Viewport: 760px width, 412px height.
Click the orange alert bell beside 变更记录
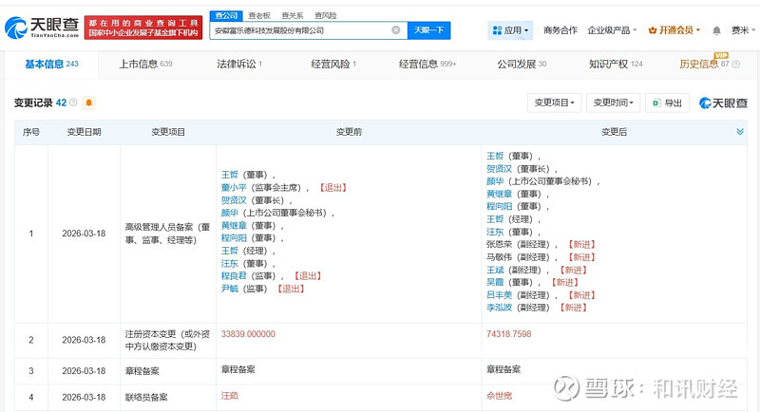(88, 103)
